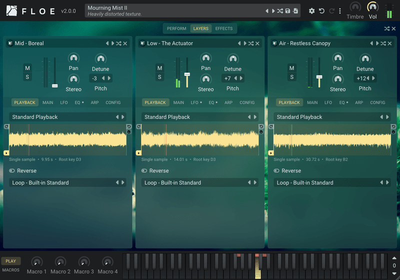
Task: Click the MACROS button
Action: click(10, 270)
